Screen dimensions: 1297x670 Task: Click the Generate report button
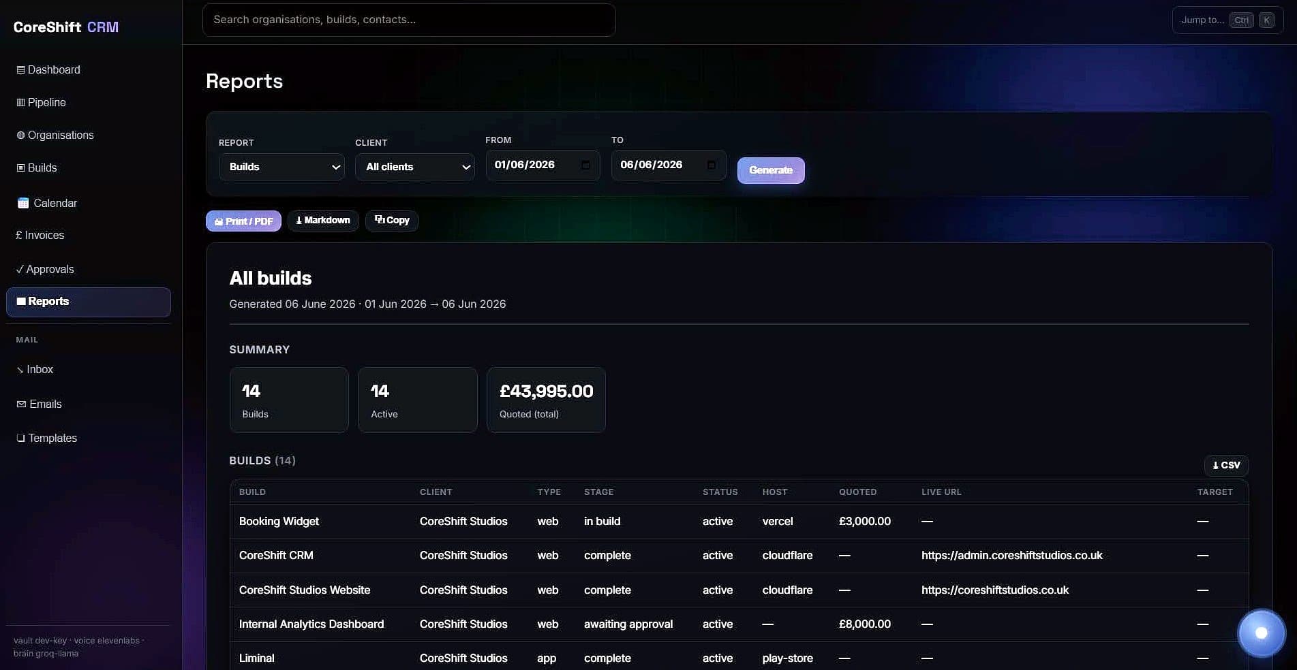(x=771, y=170)
